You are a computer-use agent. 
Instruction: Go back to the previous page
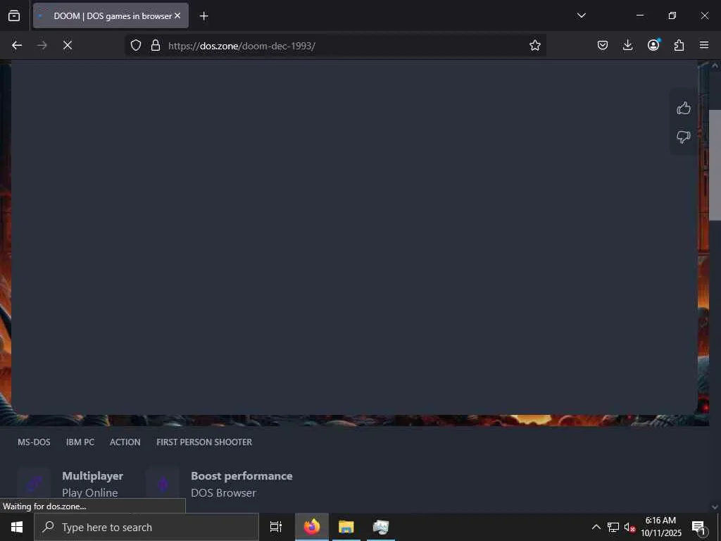[17, 45]
